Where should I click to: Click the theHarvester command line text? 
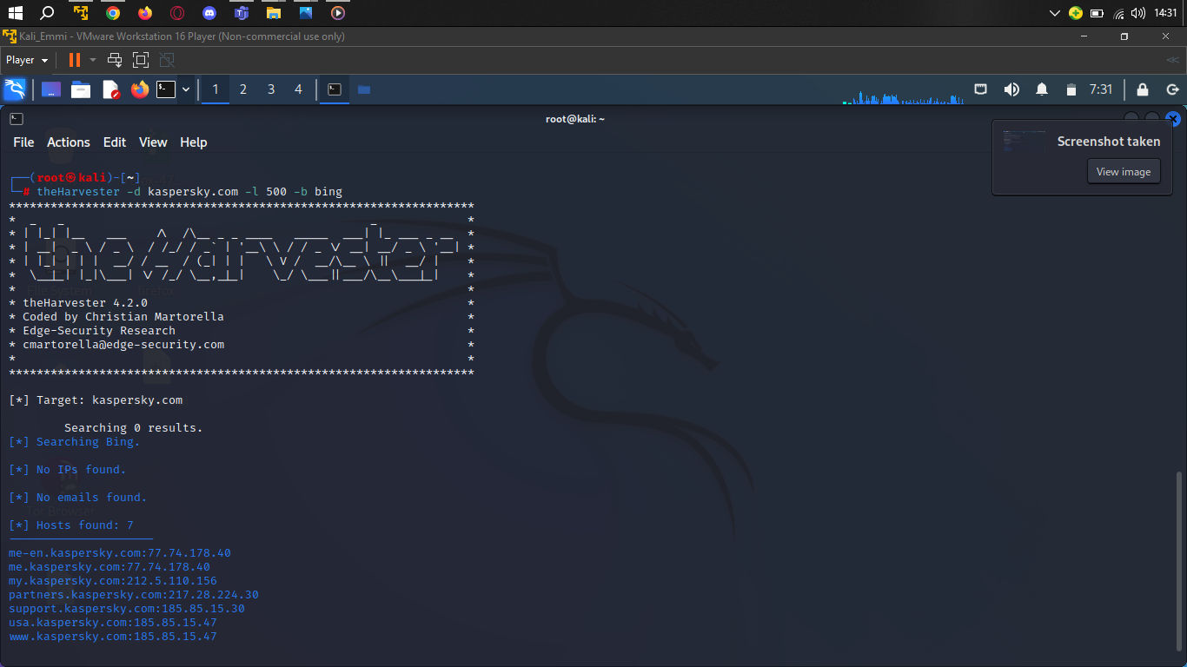(189, 191)
